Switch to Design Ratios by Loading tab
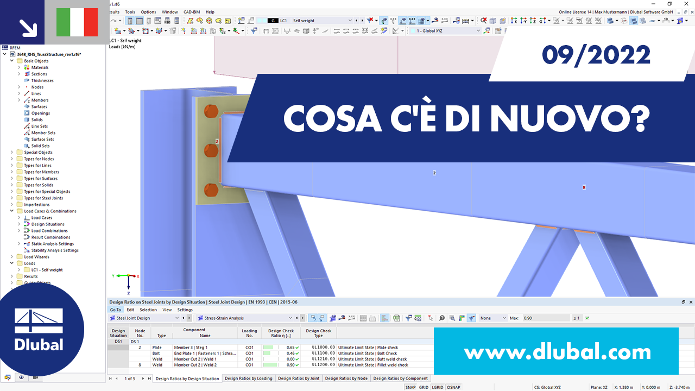 coord(249,379)
